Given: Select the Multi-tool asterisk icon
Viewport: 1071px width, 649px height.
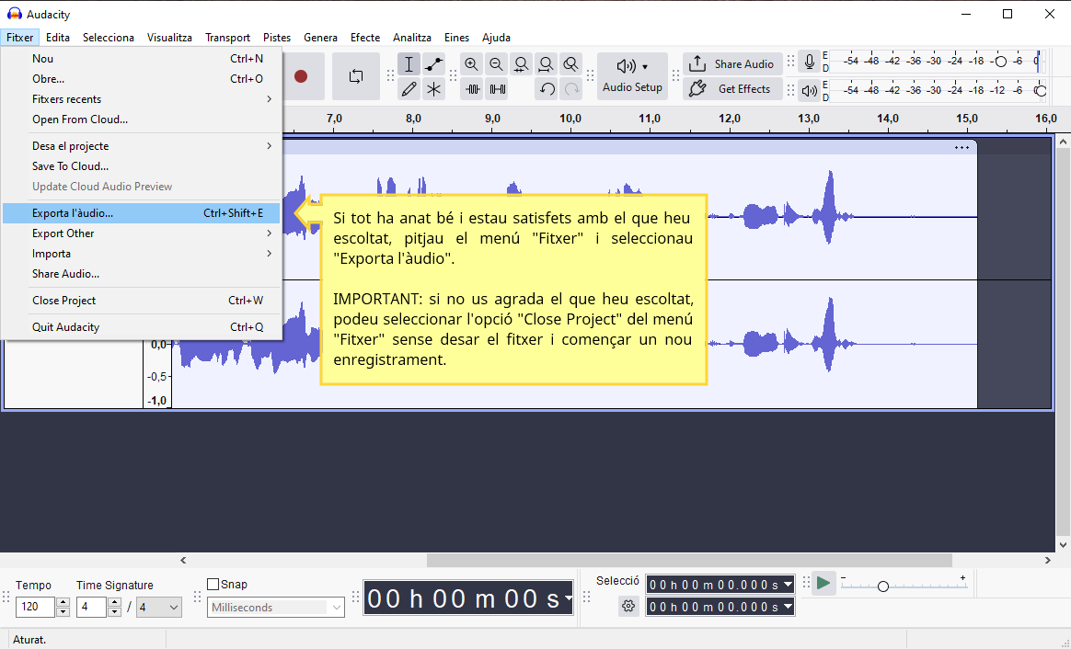Looking at the screenshot, I should pyautogui.click(x=433, y=89).
